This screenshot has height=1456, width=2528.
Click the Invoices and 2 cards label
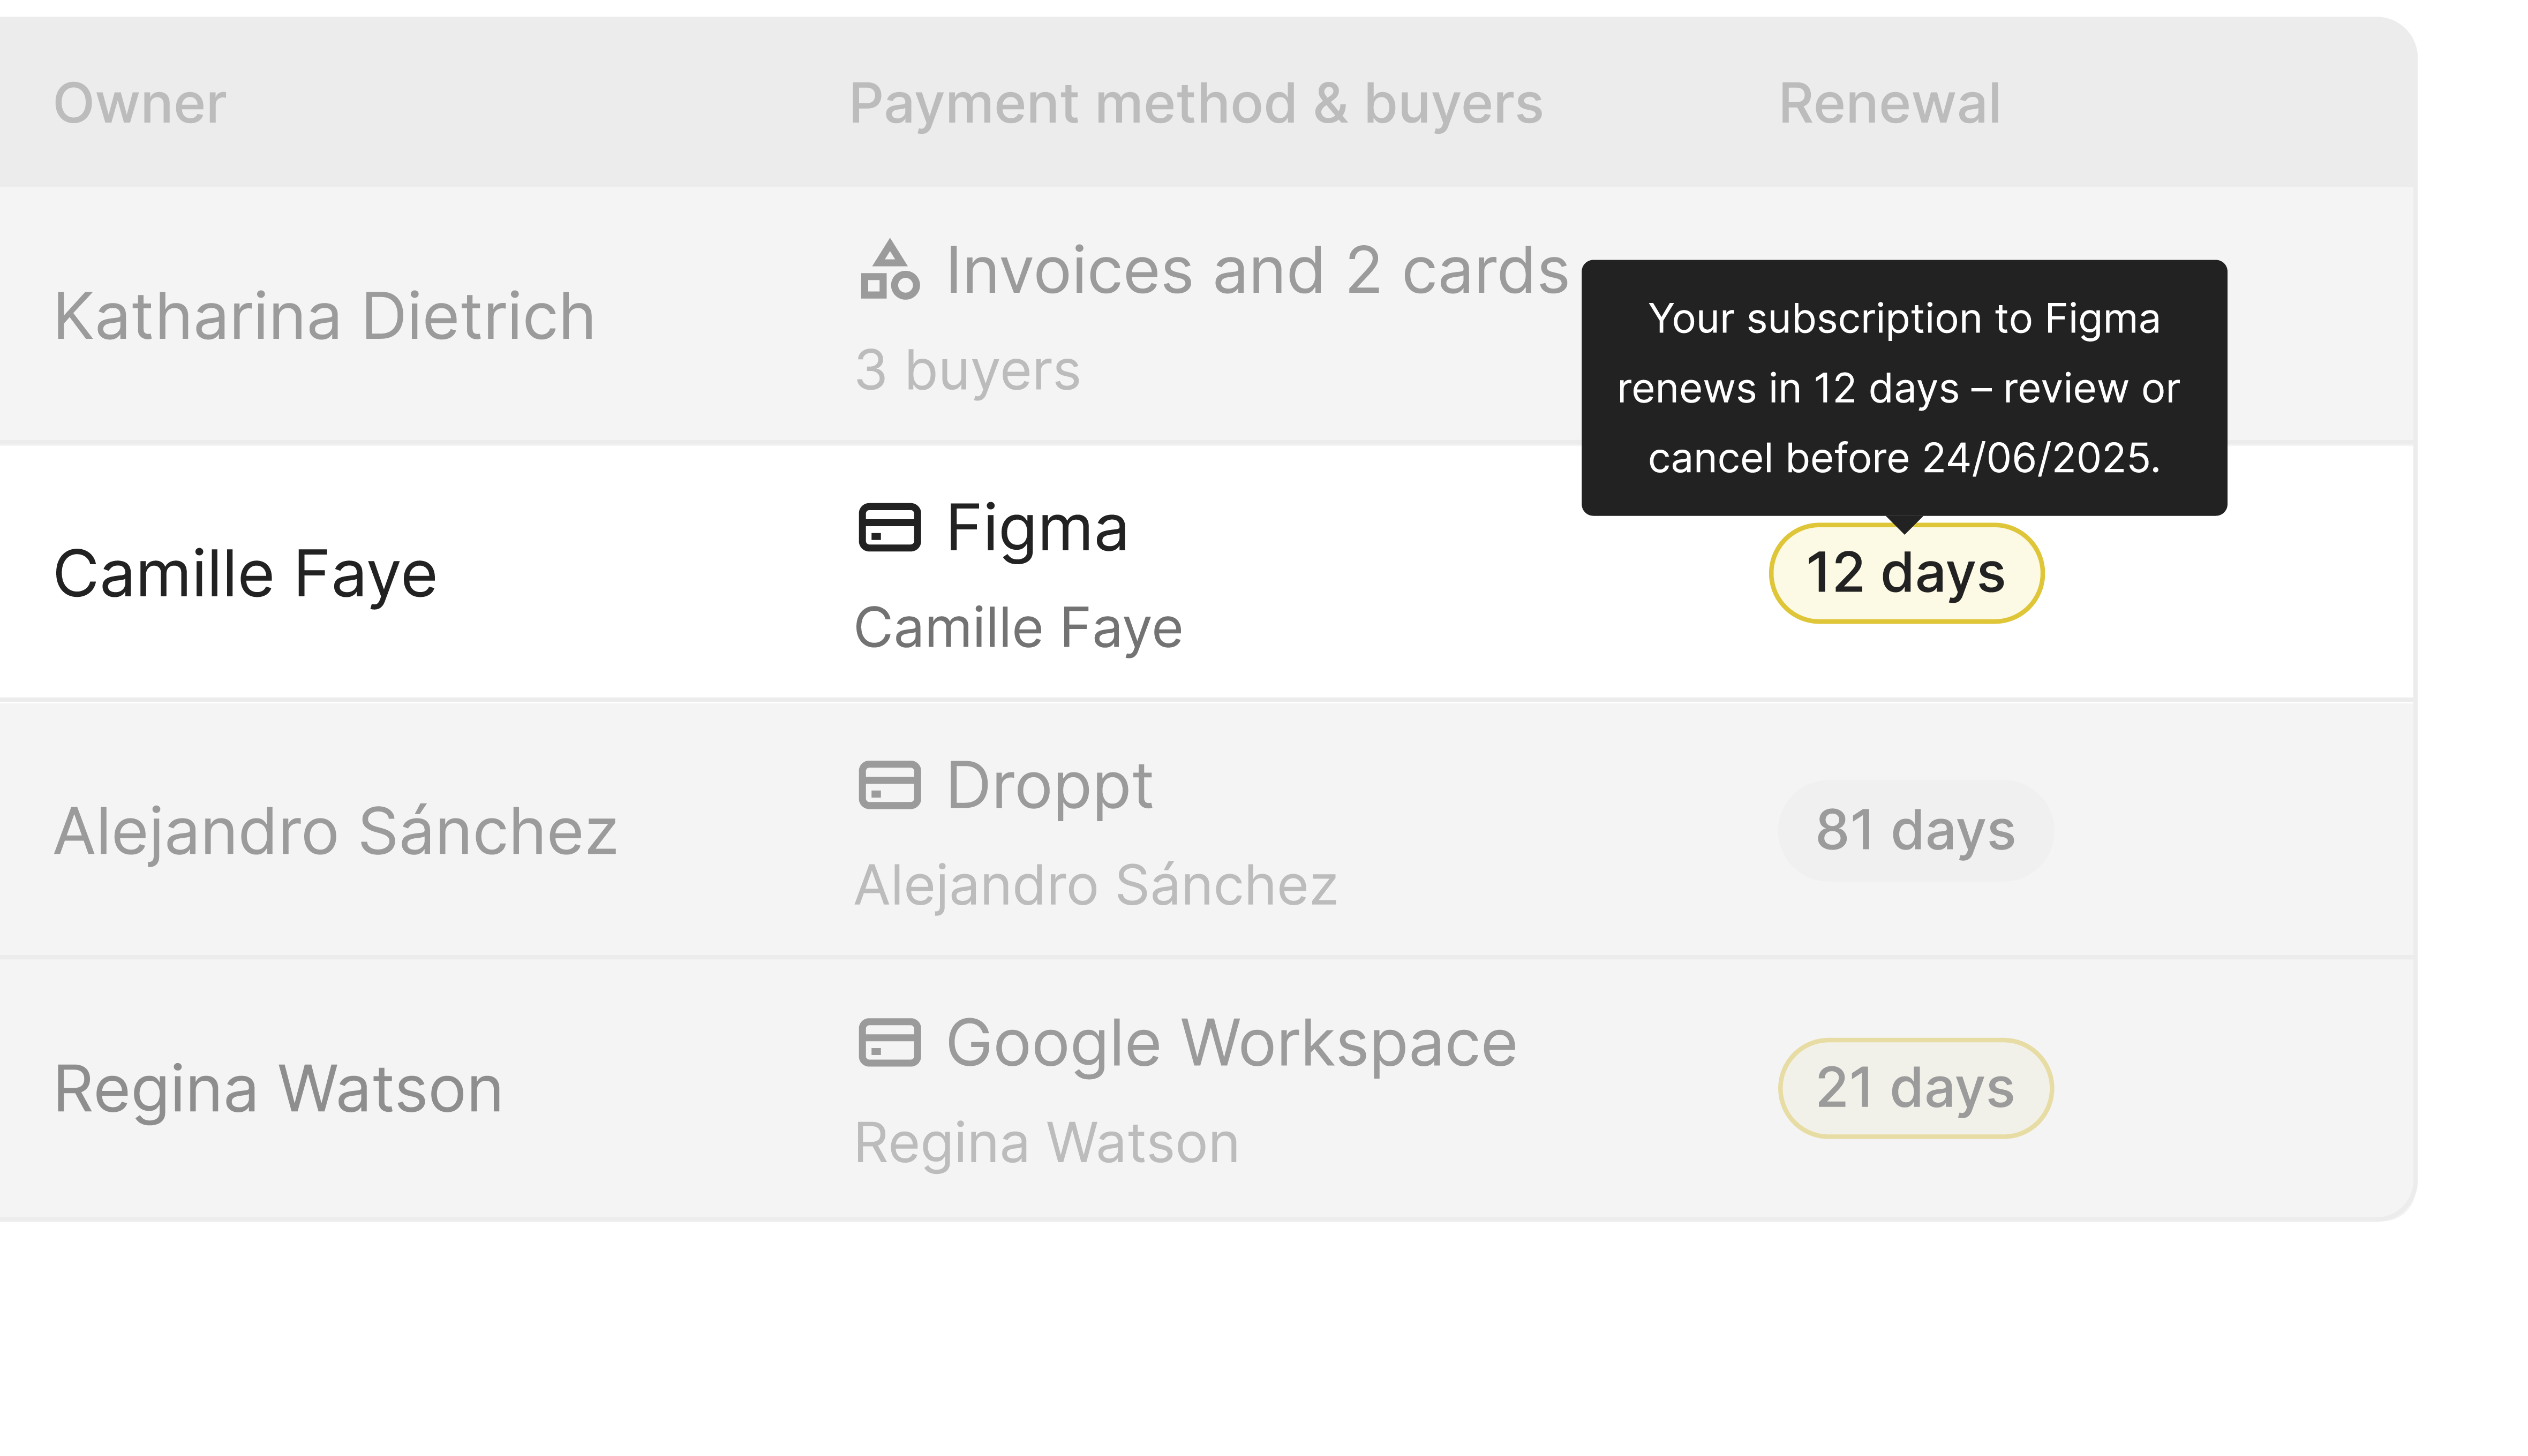tap(1257, 270)
